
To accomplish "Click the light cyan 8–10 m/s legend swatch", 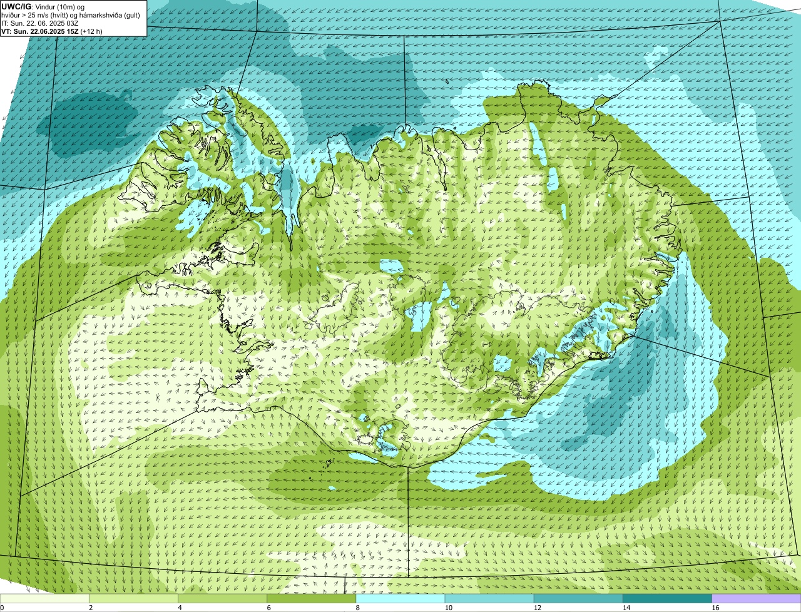I will coord(400,599).
